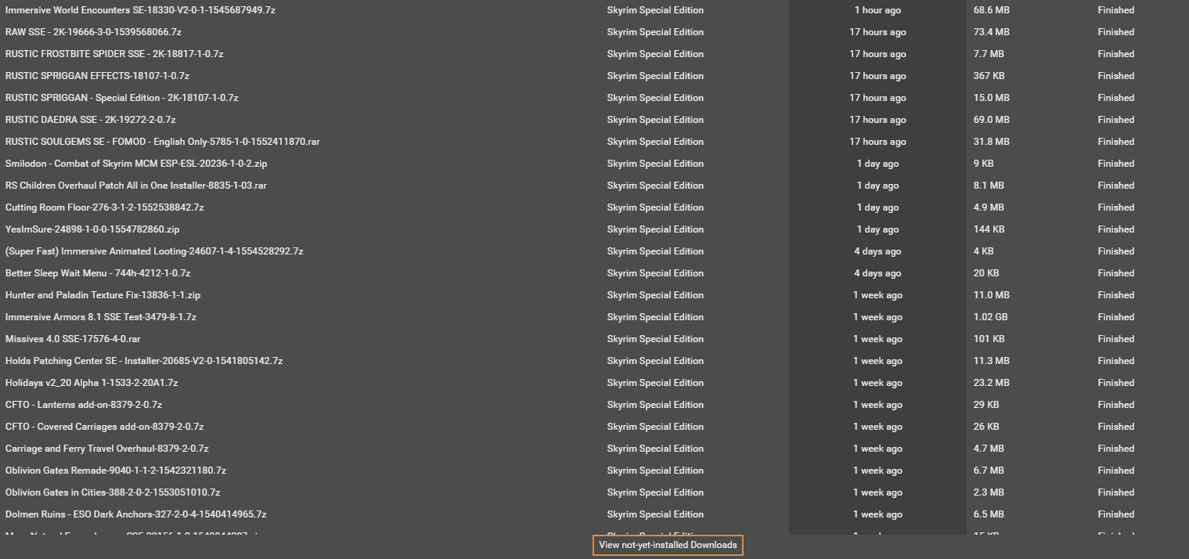Click the 11.3 MB size value
The image size is (1189, 559).
coord(992,361)
